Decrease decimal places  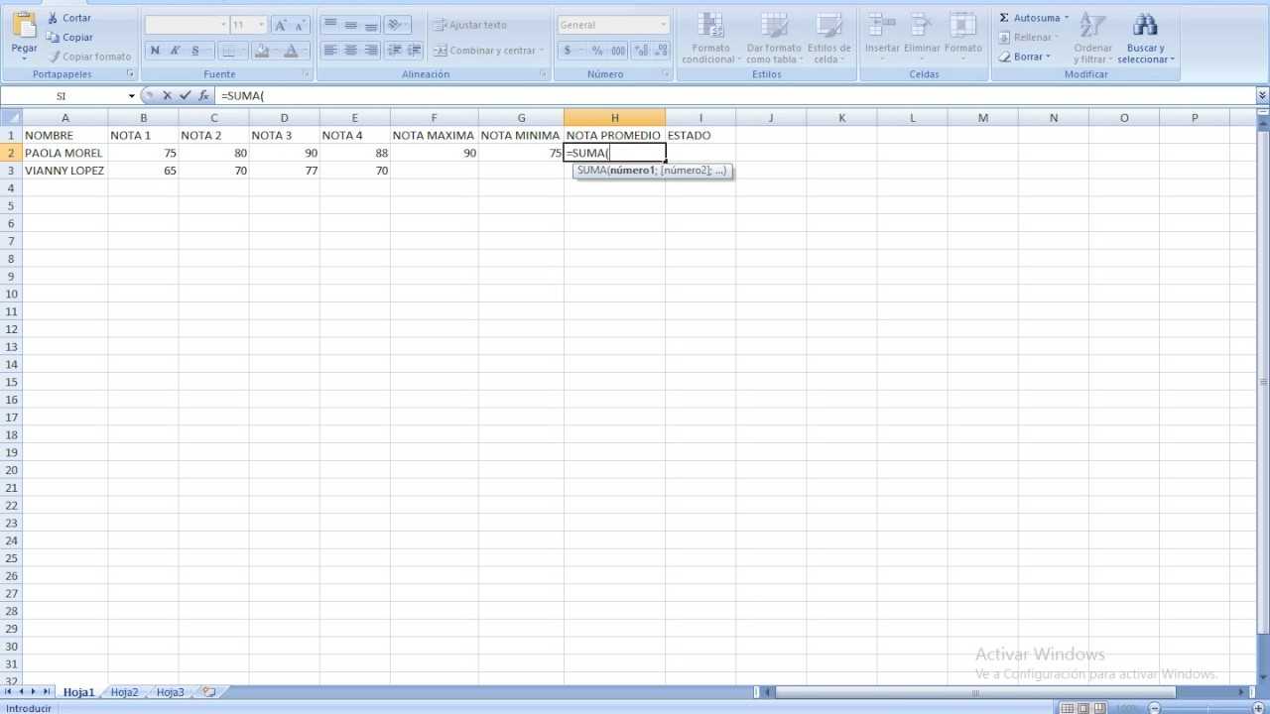point(661,51)
